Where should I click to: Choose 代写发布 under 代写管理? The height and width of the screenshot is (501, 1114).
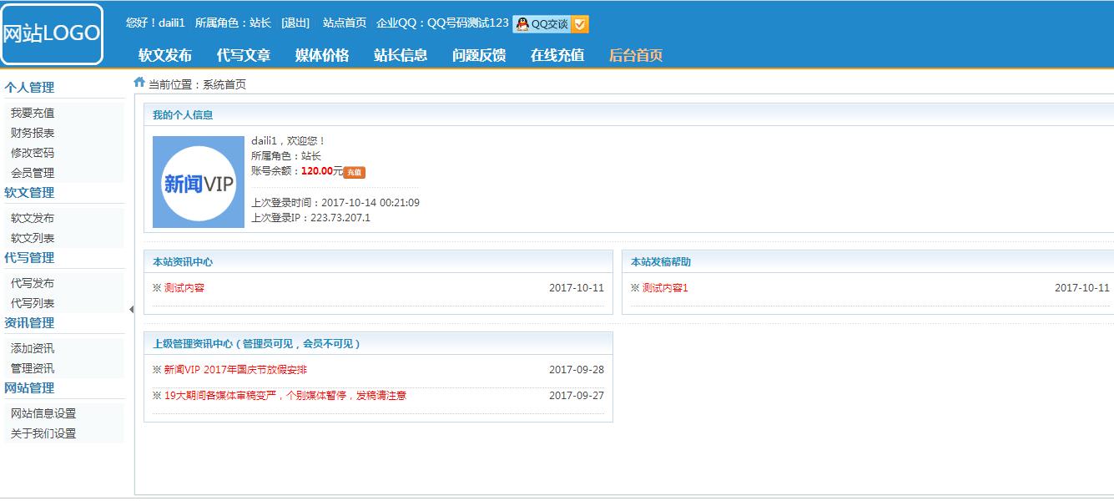click(x=33, y=283)
